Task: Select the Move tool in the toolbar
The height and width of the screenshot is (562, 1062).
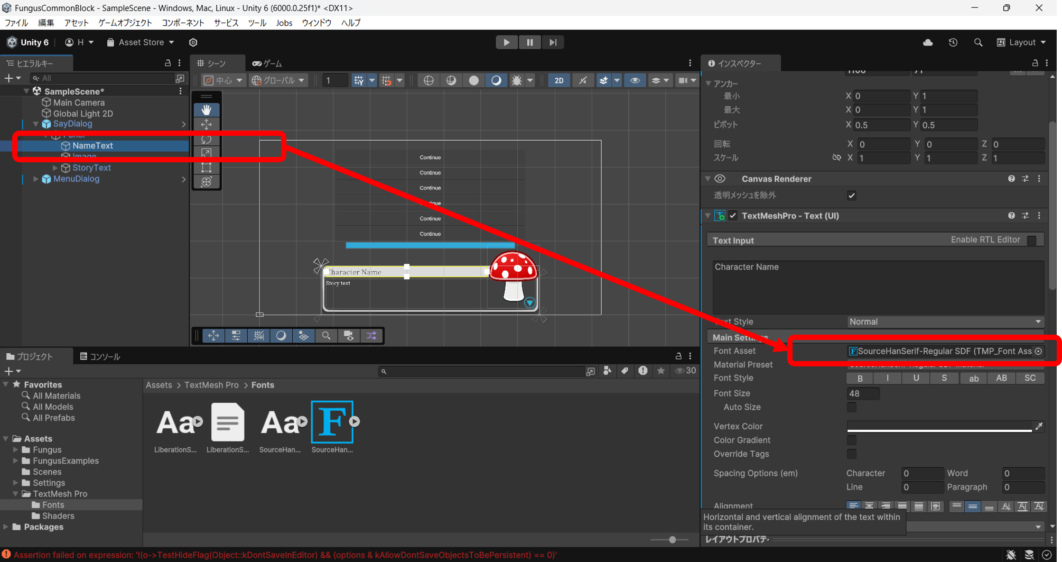Action: [x=207, y=124]
